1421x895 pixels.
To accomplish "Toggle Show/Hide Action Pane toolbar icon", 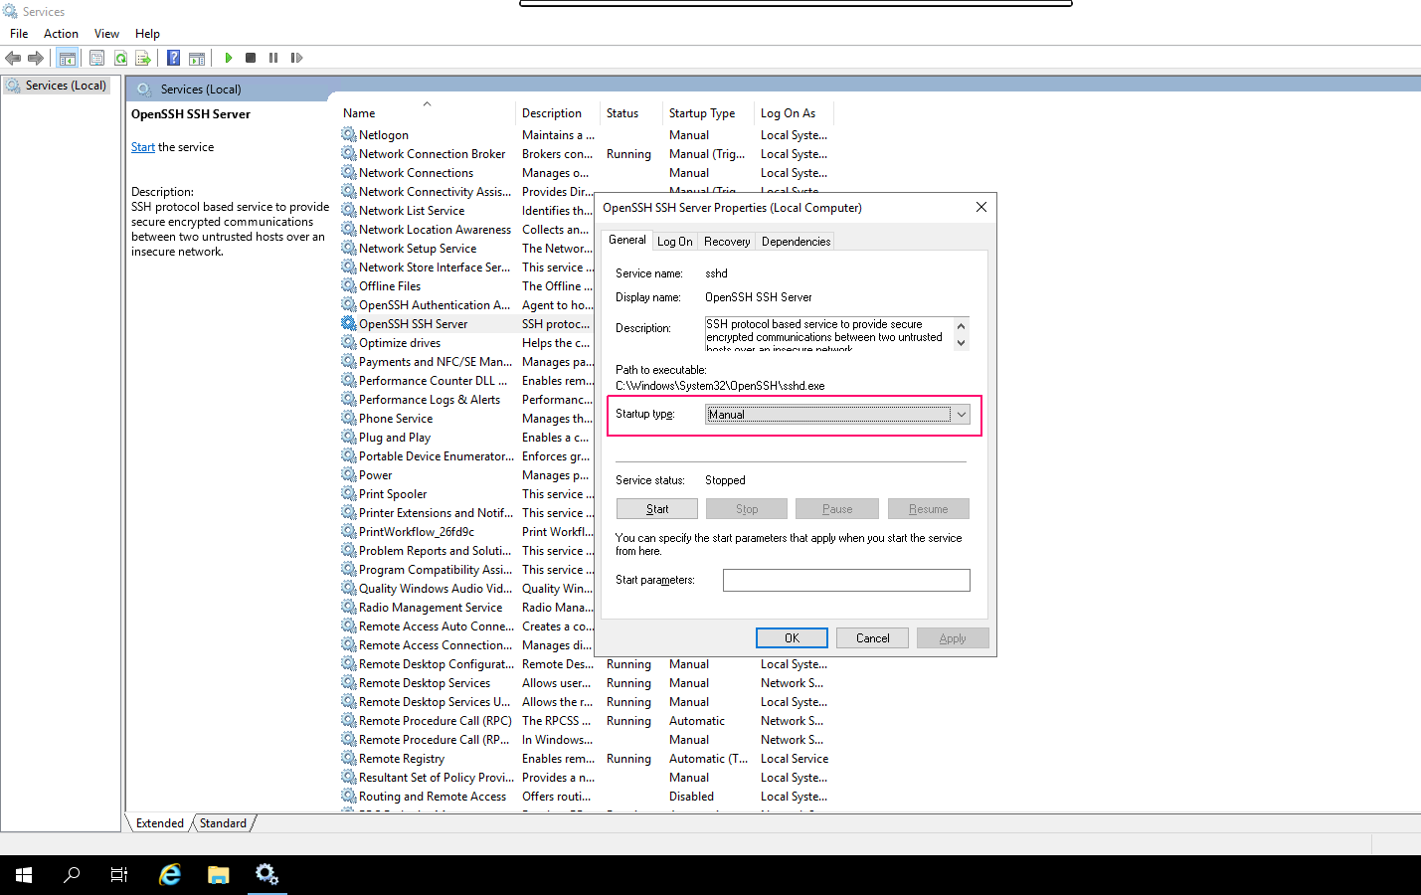I will click(197, 58).
